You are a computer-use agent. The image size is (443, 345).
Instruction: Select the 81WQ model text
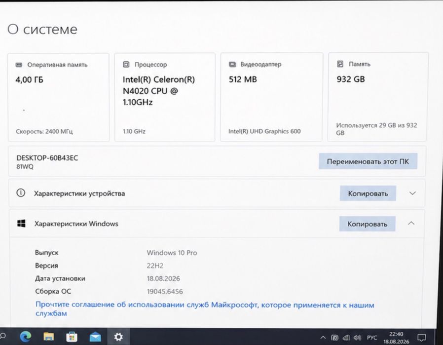25,167
